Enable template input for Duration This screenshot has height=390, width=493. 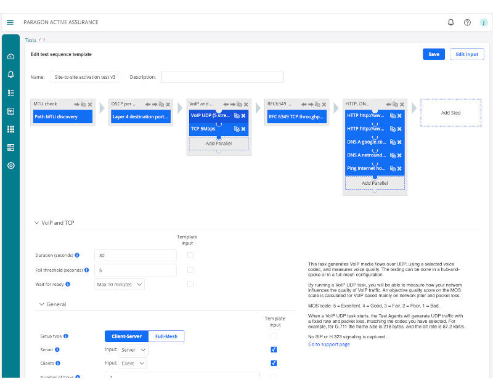190,254
